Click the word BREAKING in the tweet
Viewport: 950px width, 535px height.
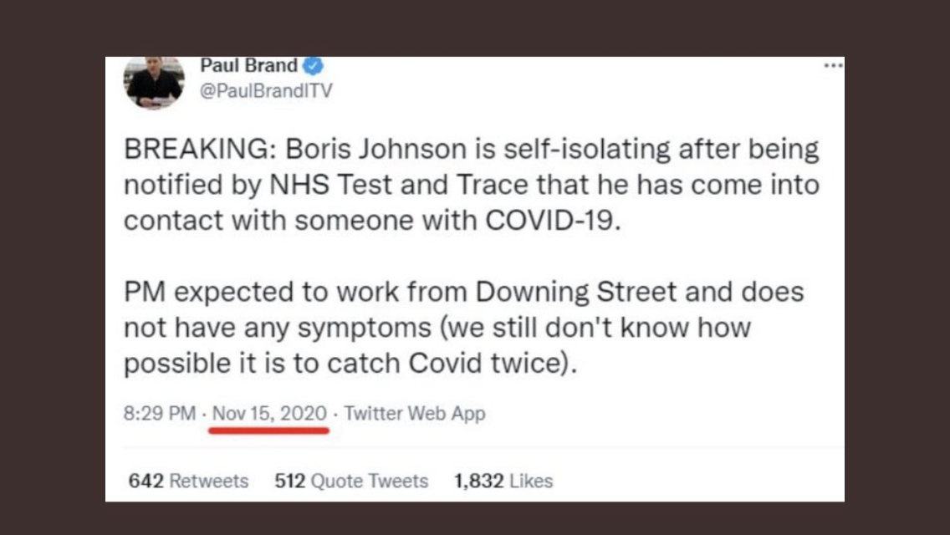point(197,149)
